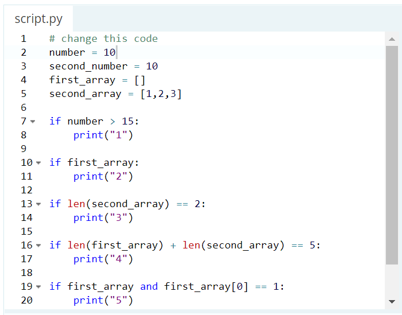
Task: Click line number 18 in gutter
Action: 26,273
